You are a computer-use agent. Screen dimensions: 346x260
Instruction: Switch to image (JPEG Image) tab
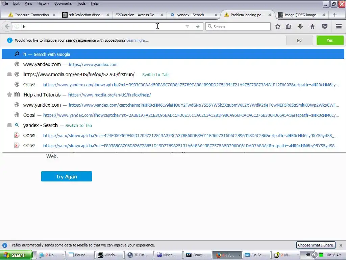(302, 15)
